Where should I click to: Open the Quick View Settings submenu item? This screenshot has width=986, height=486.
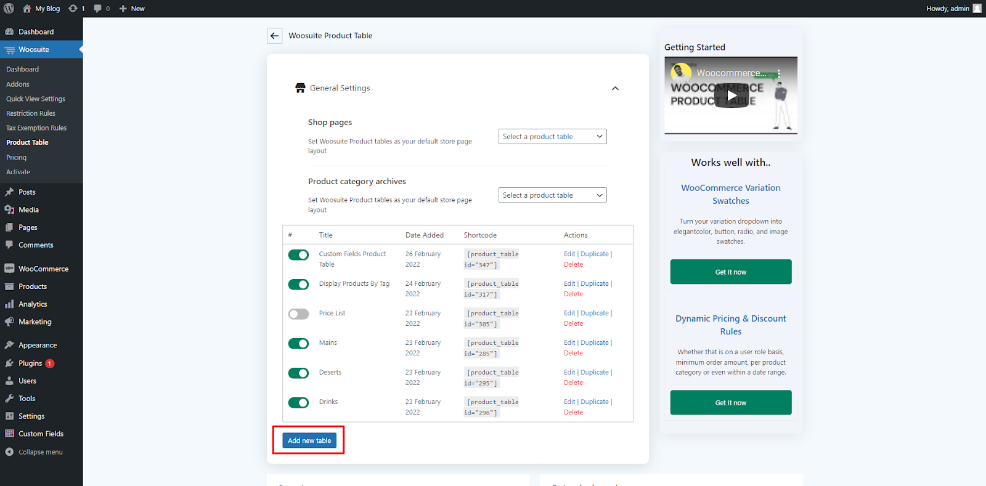coord(36,99)
